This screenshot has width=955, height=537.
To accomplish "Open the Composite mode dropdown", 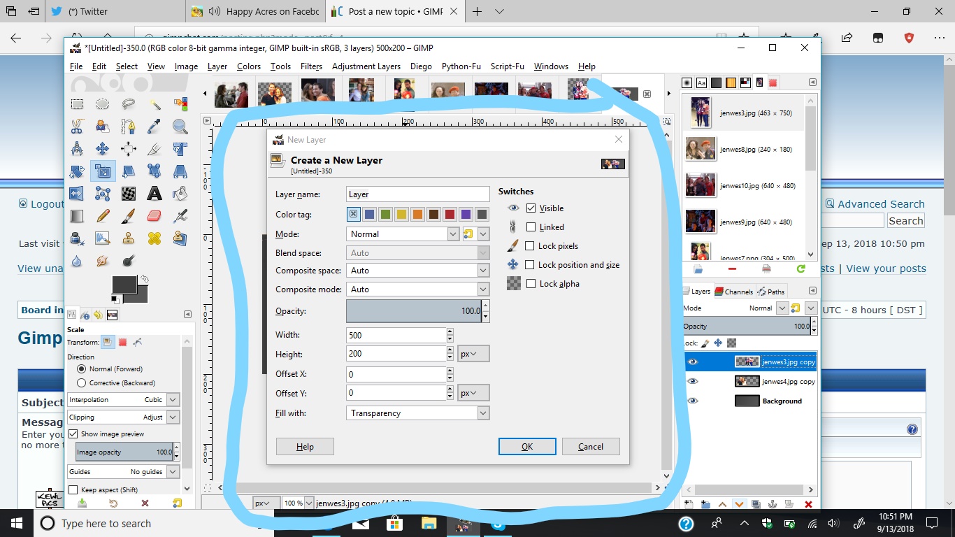I will pyautogui.click(x=417, y=289).
